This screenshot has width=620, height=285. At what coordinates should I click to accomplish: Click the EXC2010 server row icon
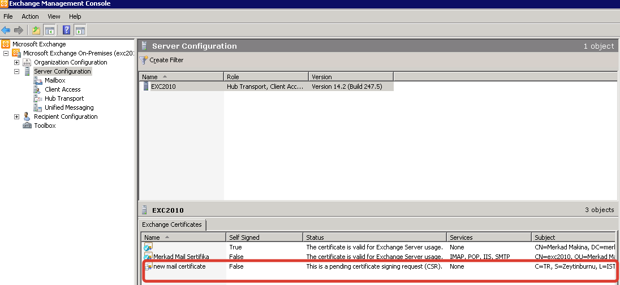click(x=146, y=86)
